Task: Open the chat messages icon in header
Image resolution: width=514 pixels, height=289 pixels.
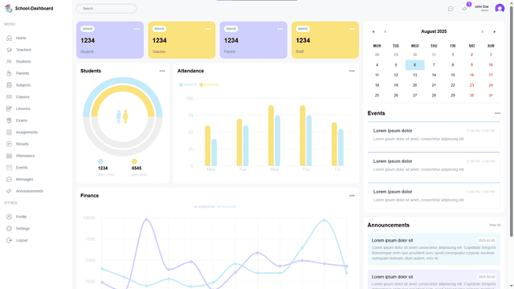Action: [x=451, y=9]
